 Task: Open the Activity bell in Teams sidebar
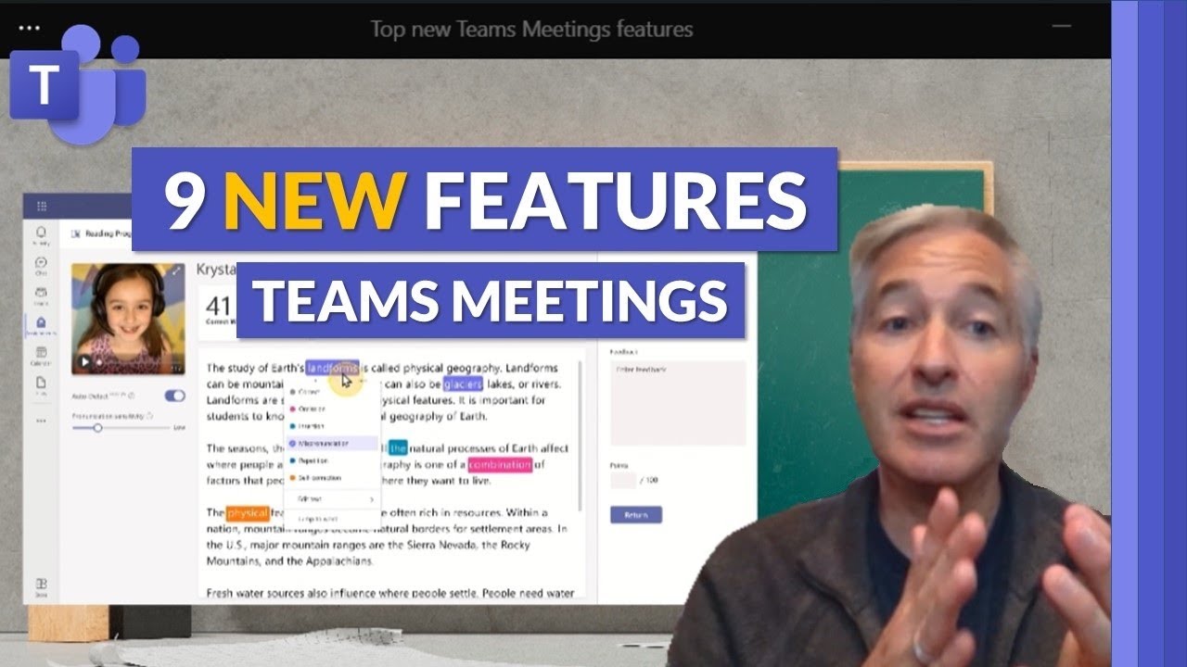coord(41,234)
